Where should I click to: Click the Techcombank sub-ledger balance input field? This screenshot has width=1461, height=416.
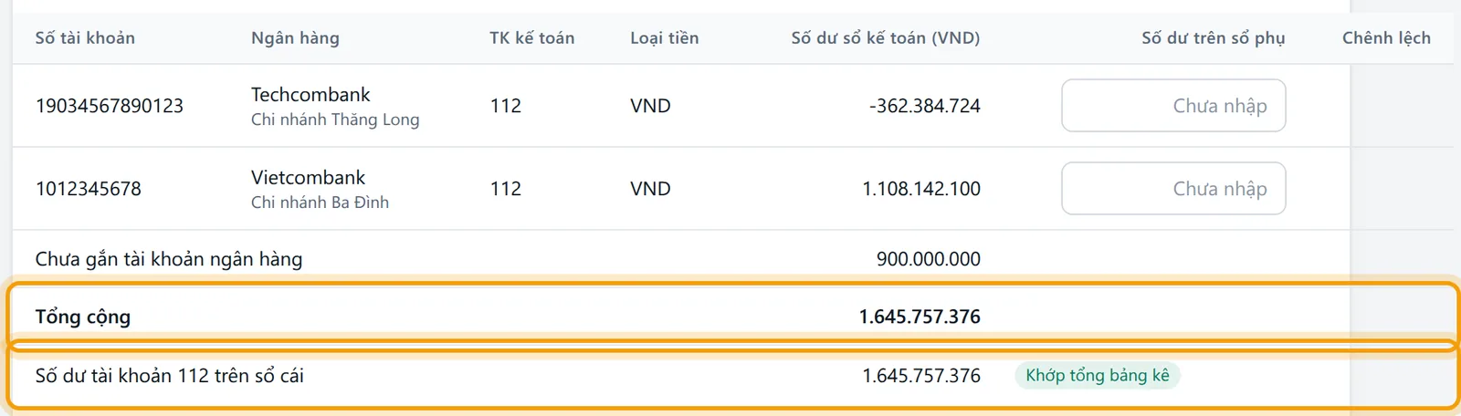[x=1173, y=106]
